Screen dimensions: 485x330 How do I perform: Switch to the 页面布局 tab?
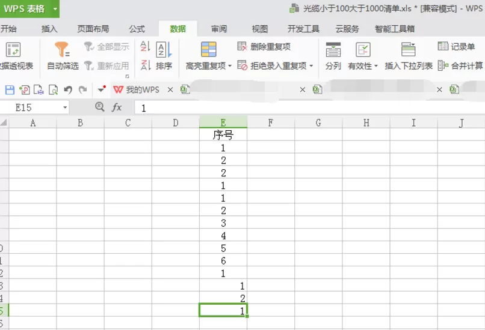click(x=93, y=29)
